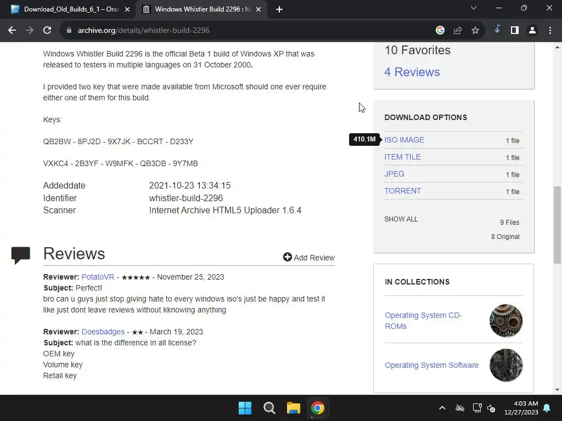The height and width of the screenshot is (421, 562).
Task: Close the Windows Whistler Build 2296 tab
Action: [x=258, y=9]
